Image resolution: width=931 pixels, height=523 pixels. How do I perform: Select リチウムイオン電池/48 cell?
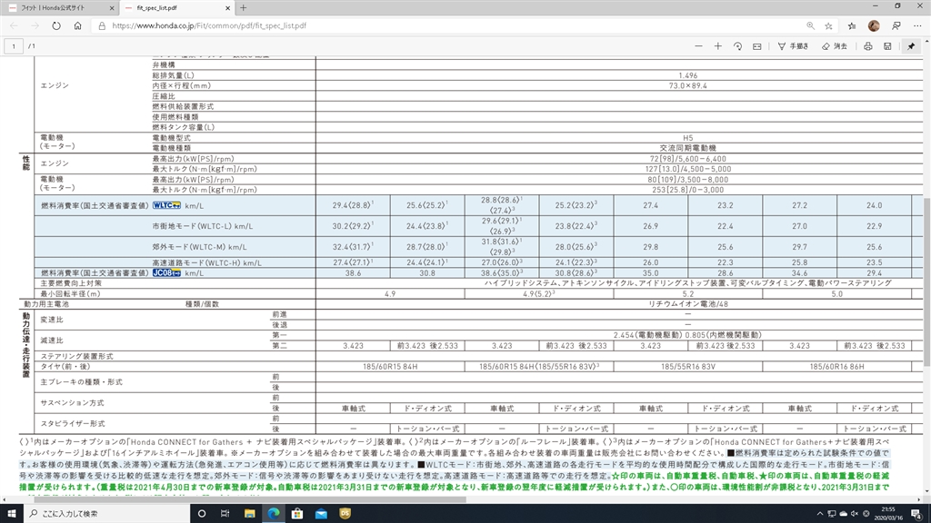click(x=687, y=303)
